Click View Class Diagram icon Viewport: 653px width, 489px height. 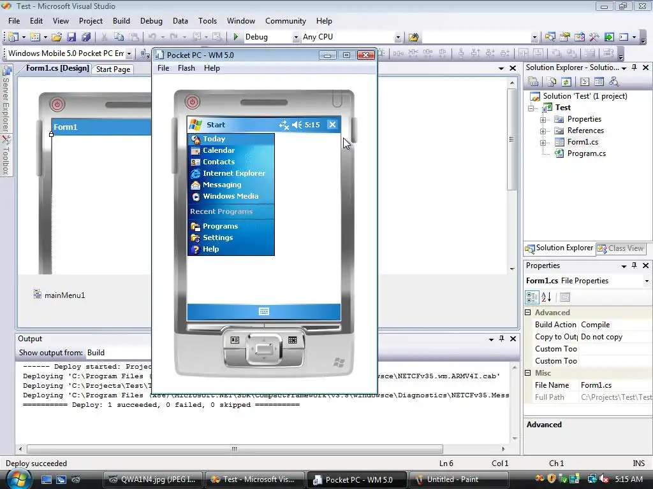point(614,81)
